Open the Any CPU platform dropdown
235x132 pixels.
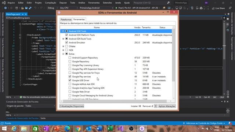pyautogui.click(x=69, y=8)
